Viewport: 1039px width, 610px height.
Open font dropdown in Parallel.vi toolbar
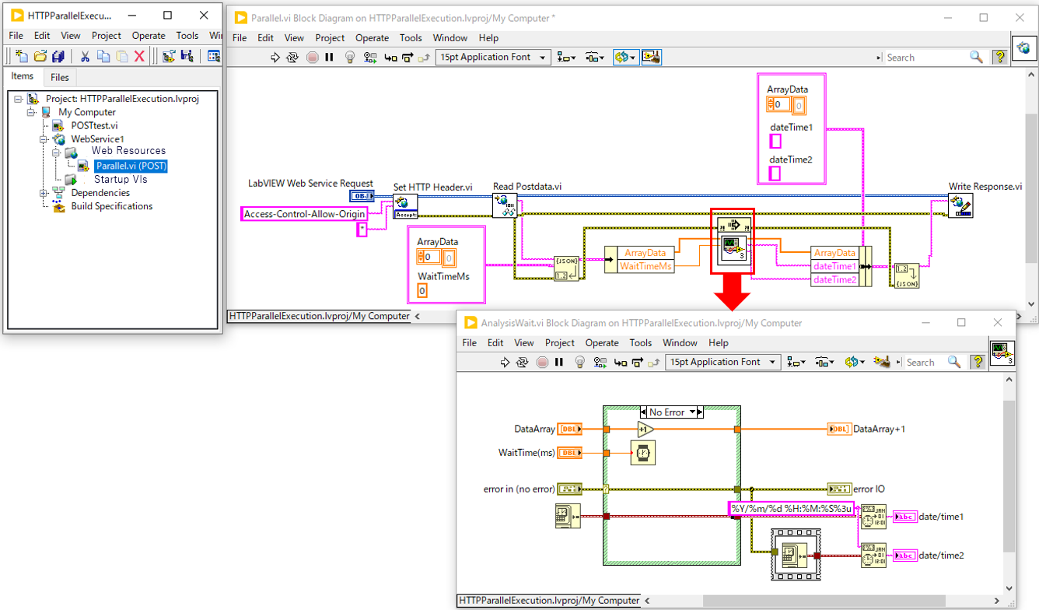[493, 57]
